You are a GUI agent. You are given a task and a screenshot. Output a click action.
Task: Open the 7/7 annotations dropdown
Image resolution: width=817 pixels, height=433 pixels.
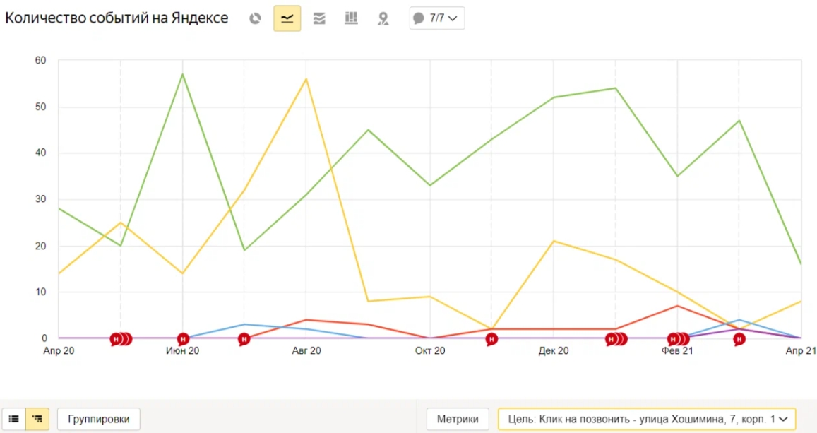coord(437,19)
